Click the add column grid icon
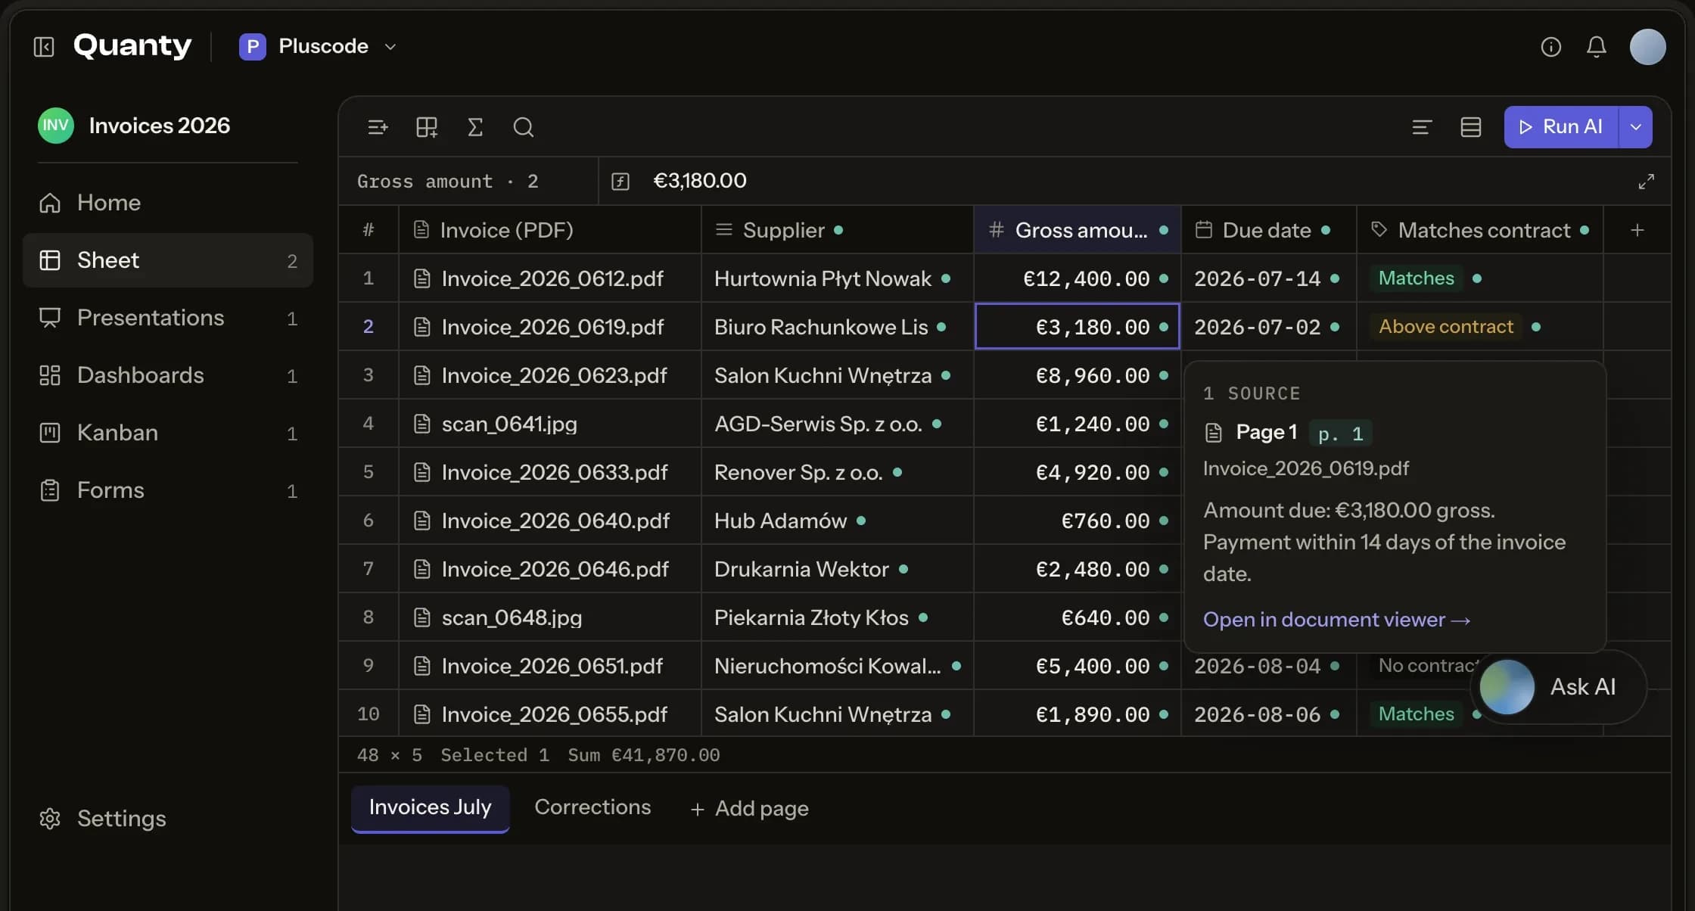 (x=427, y=127)
